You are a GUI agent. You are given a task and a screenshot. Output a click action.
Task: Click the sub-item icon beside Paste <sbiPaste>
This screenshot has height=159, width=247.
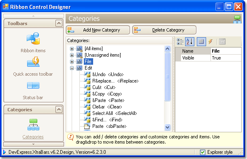87,126
